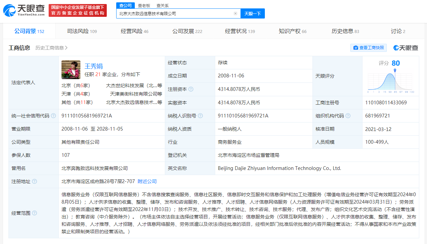Open the 历史信息 83 tab

[x=345, y=31]
